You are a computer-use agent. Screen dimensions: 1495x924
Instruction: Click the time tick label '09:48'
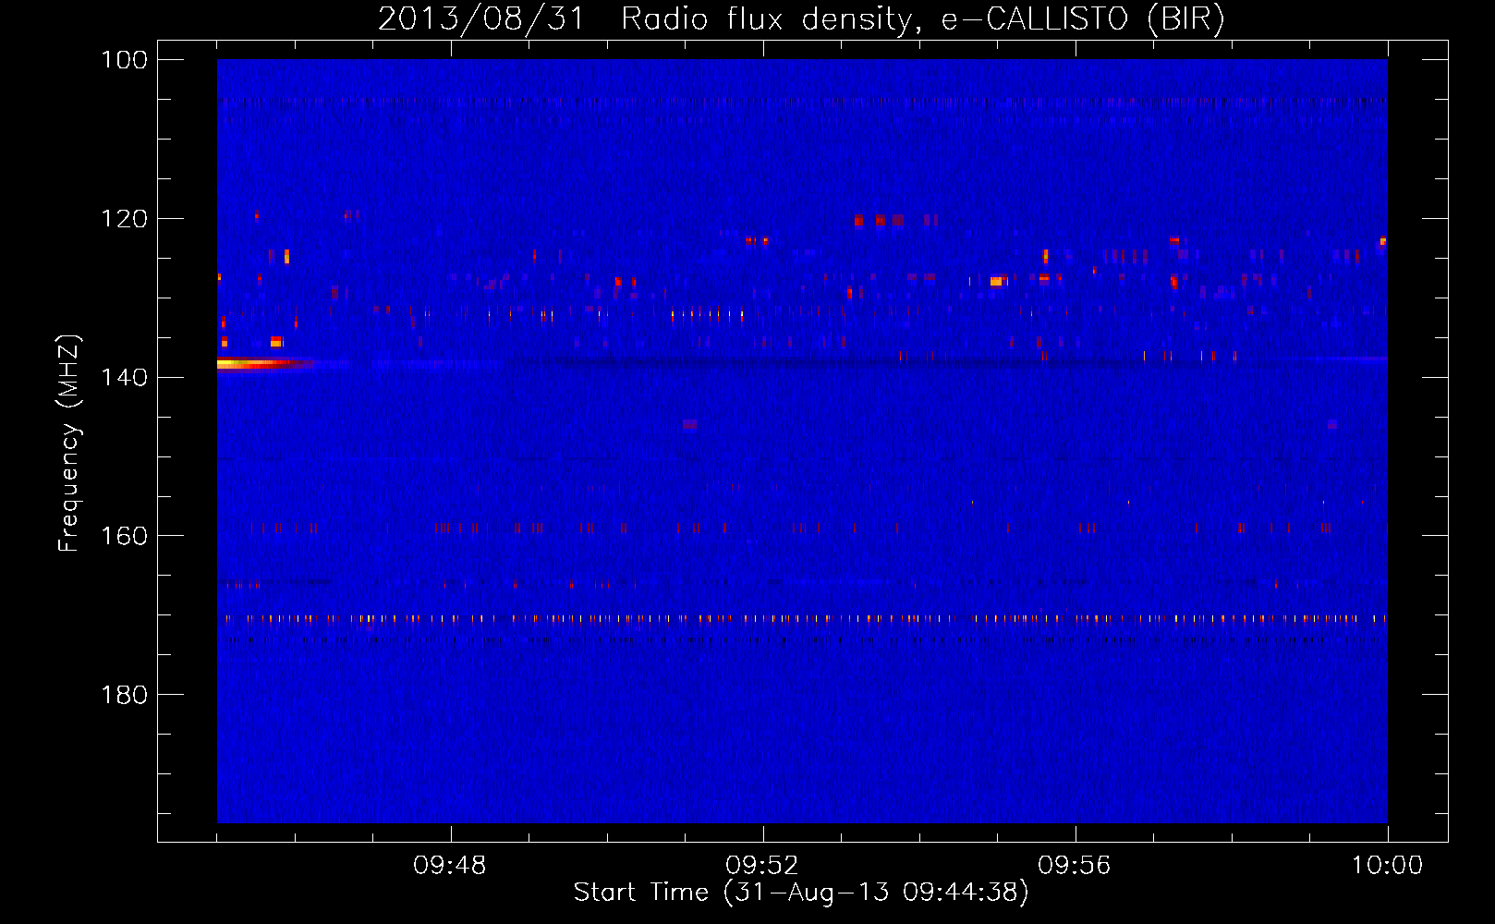pos(451,866)
